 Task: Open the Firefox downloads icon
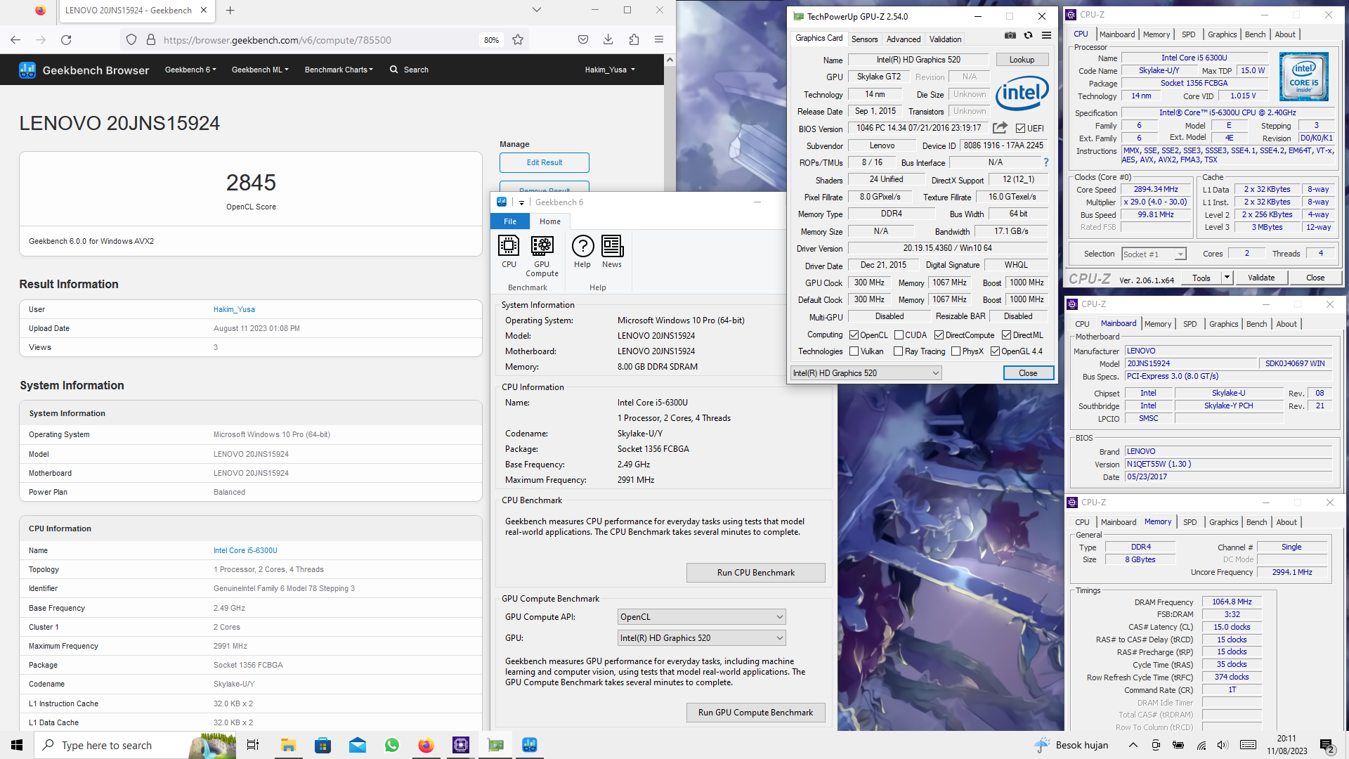(608, 40)
